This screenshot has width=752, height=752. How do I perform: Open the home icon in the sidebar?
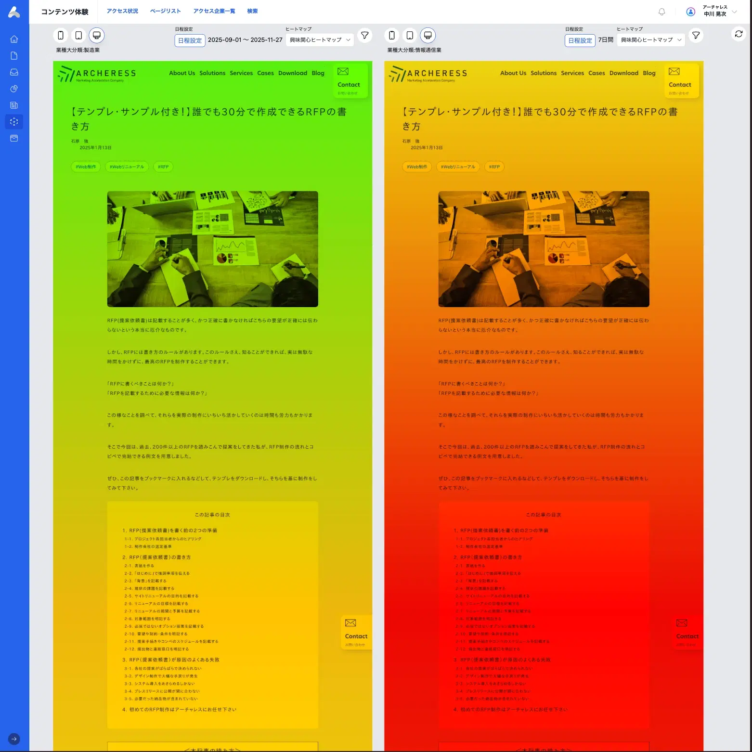14,39
